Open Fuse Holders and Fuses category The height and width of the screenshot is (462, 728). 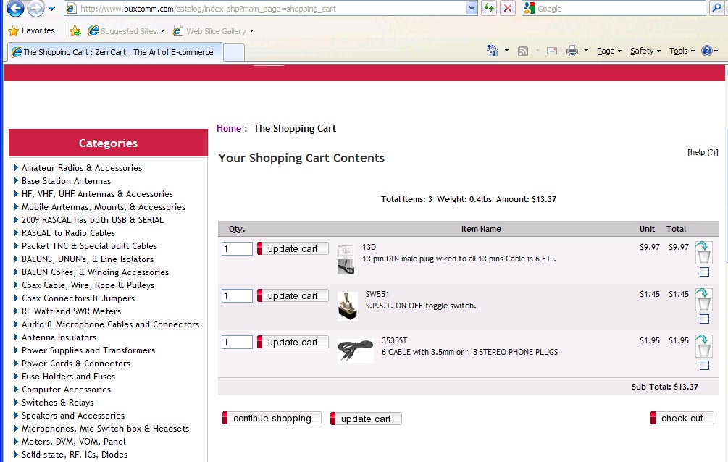[x=68, y=376]
